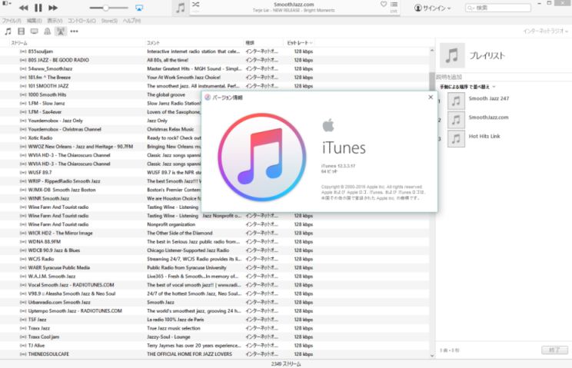This screenshot has width=572, height=368.
Task: Open the Up Next list icon
Action: pyautogui.click(x=394, y=5)
